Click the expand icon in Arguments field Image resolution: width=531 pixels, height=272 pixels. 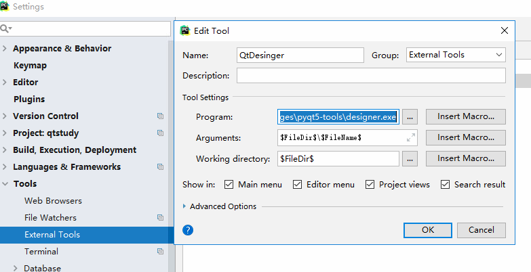click(410, 137)
